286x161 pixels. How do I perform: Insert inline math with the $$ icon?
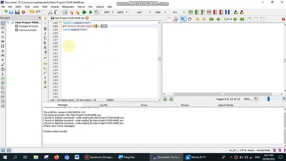click(x=45, y=64)
